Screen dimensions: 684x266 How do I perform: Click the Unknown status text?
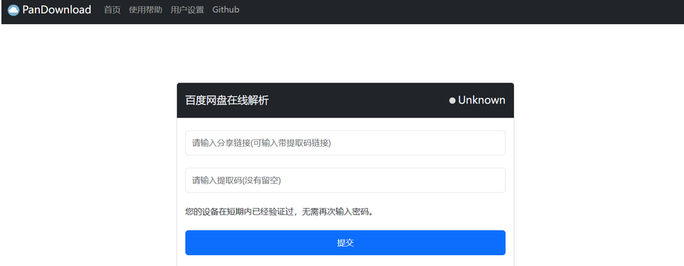[x=482, y=101]
